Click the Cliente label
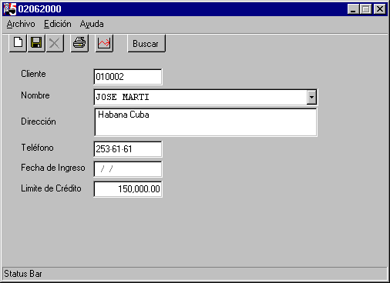Viewport: 390px width, 283px height. (33, 74)
